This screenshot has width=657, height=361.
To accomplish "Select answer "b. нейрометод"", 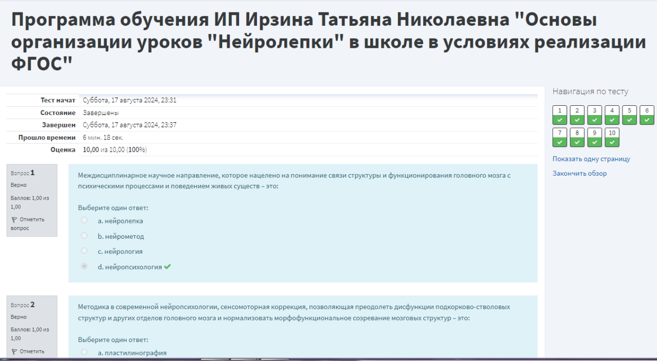I will (x=84, y=236).
